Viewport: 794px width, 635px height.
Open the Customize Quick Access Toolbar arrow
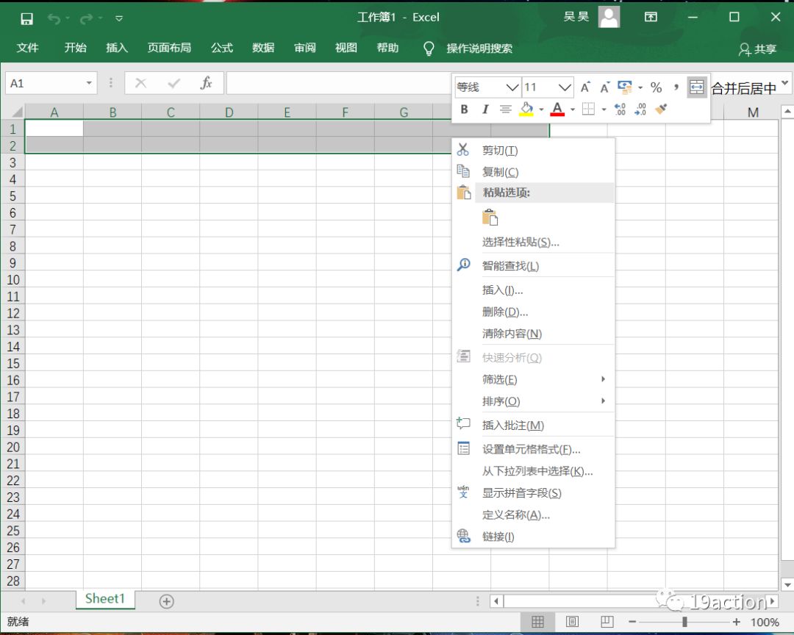(x=119, y=18)
